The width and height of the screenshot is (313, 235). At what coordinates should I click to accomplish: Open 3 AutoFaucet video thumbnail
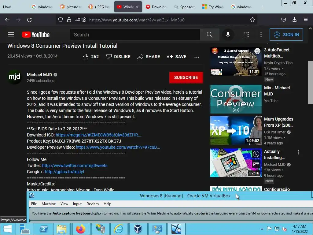236,61
